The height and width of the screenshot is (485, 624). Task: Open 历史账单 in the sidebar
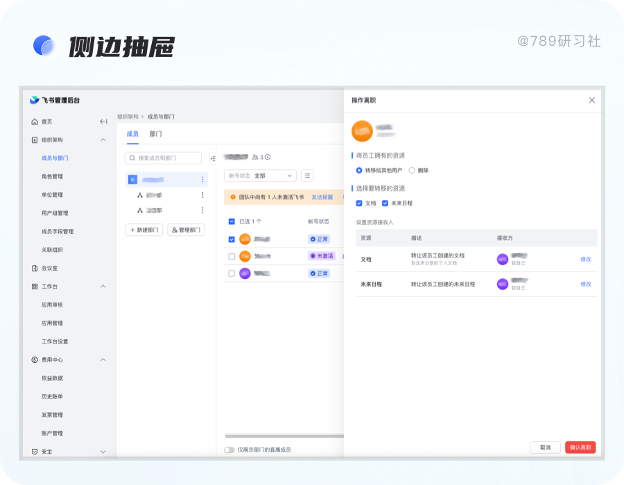pos(52,396)
